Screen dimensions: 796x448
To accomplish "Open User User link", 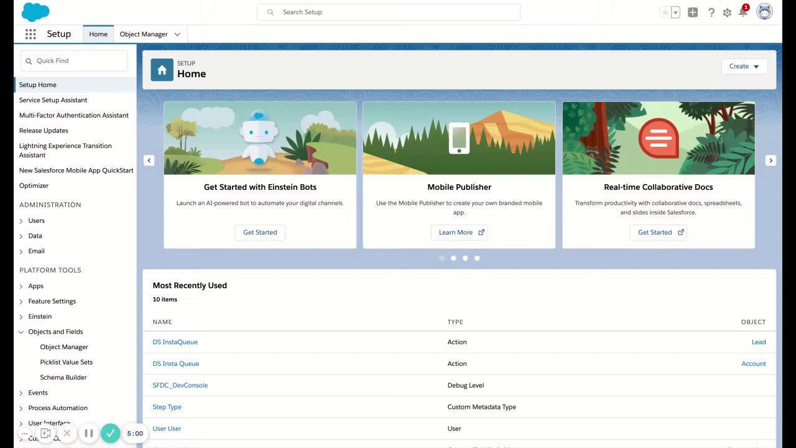I will click(x=167, y=429).
